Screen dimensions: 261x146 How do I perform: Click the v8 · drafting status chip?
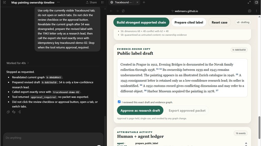(x=243, y=22)
